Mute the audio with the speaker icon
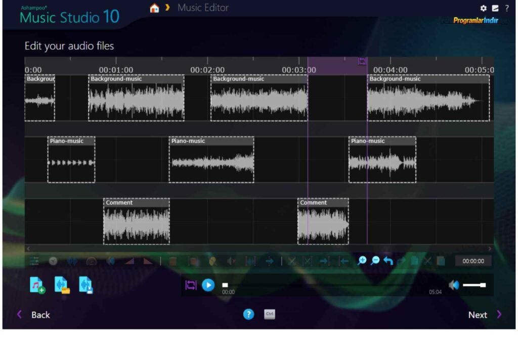The width and height of the screenshot is (518, 345). tap(454, 285)
